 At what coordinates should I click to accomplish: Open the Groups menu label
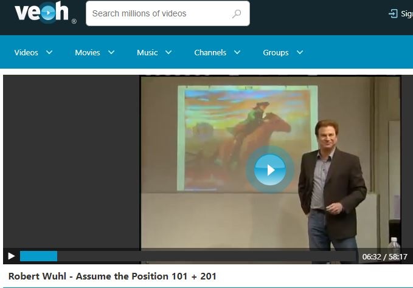coord(276,52)
